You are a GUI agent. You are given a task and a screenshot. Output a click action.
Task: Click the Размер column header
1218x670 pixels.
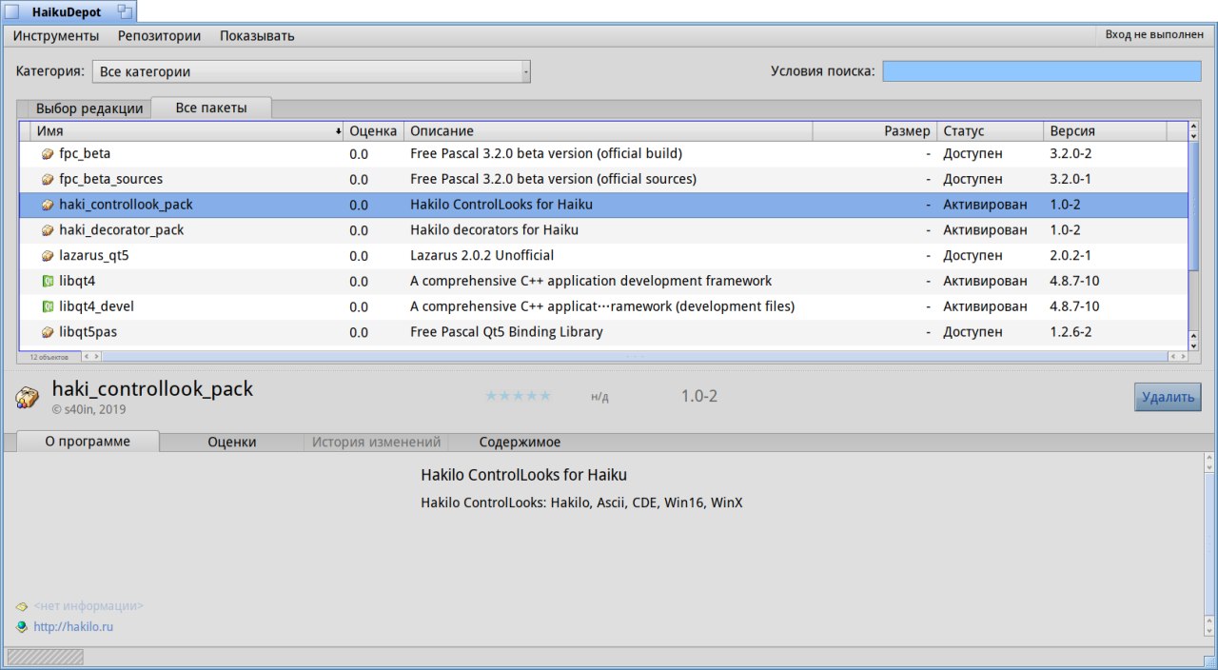(x=874, y=130)
